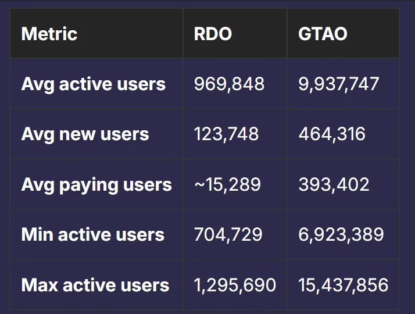
Task: Select the GTAO maximum value 15,437,856
Action: click(343, 286)
